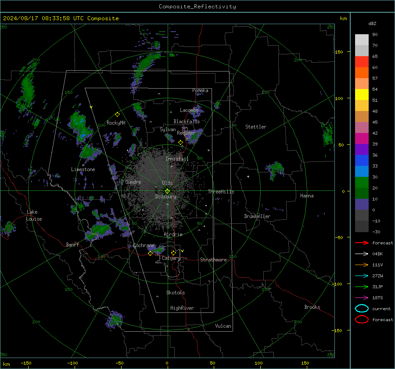Image resolution: width=395 pixels, height=369 pixels.
Task: Click the red 'forecast' ellipse symbol
Action: (362, 319)
